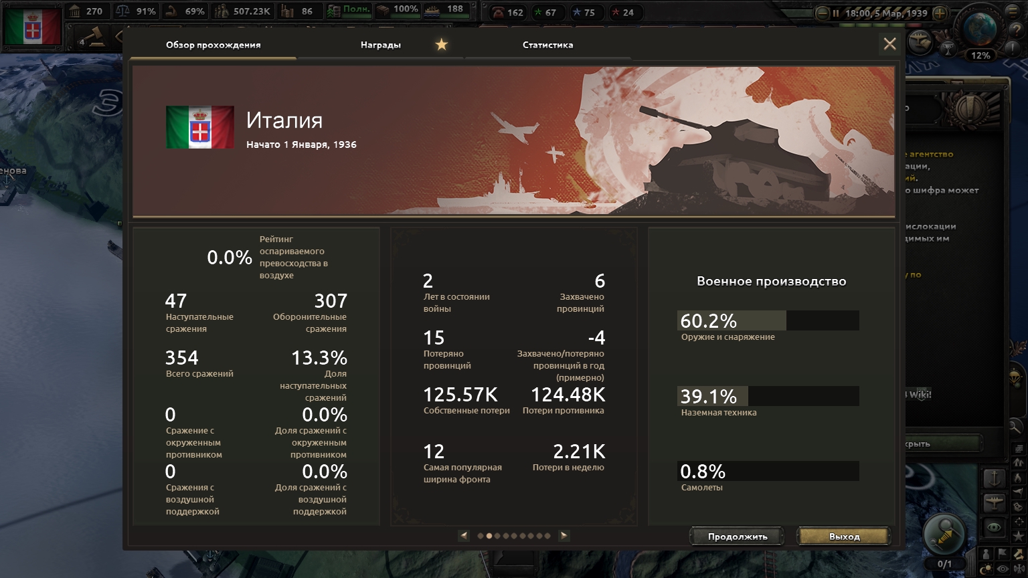Select the air bomber map button
The width and height of the screenshot is (1028, 578).
coord(995,502)
